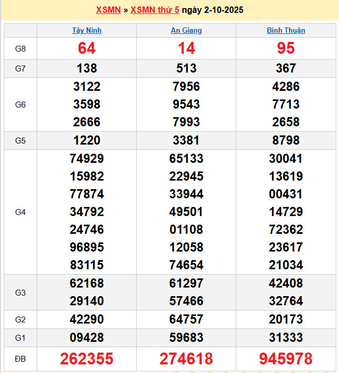This screenshot has width=339, height=373.
Task: Click the G3 number 62168
Action: tap(87, 283)
